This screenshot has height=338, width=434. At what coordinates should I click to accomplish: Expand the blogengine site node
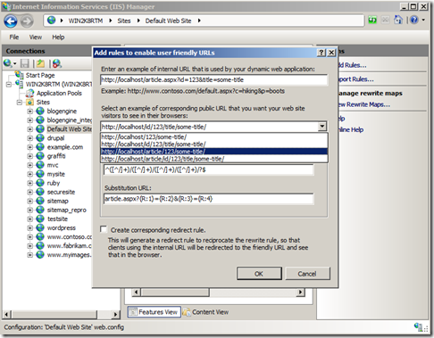coord(29,111)
